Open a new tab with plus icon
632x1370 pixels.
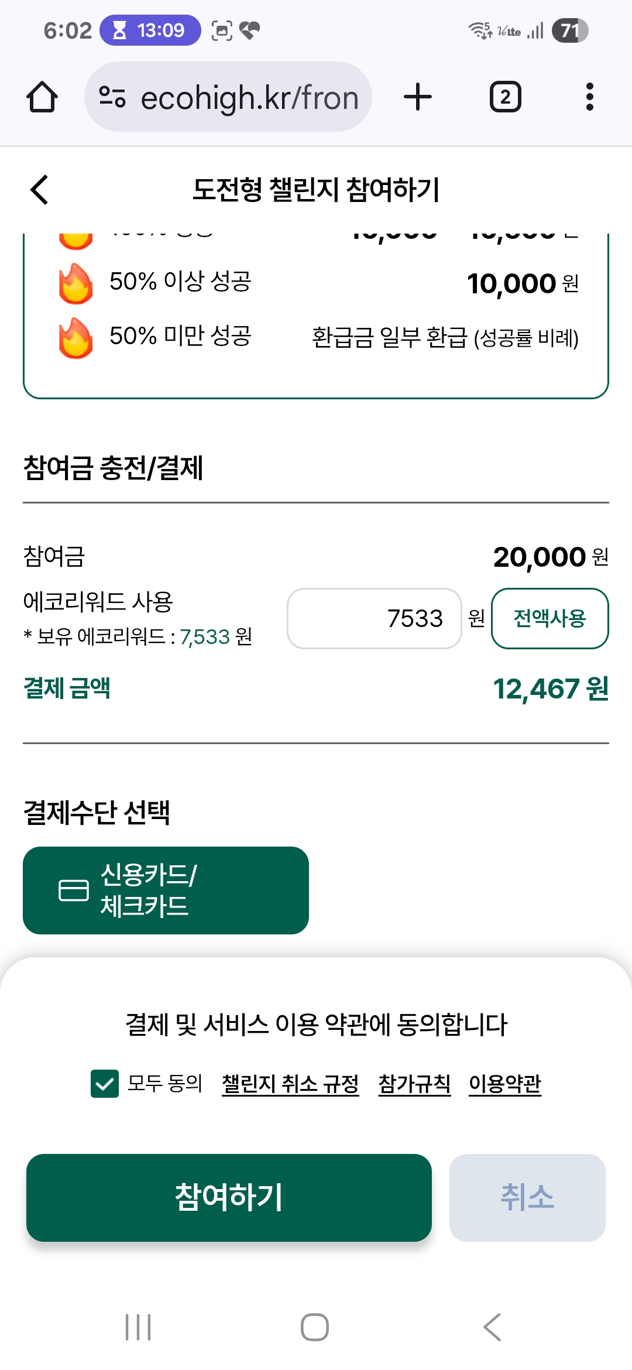418,97
